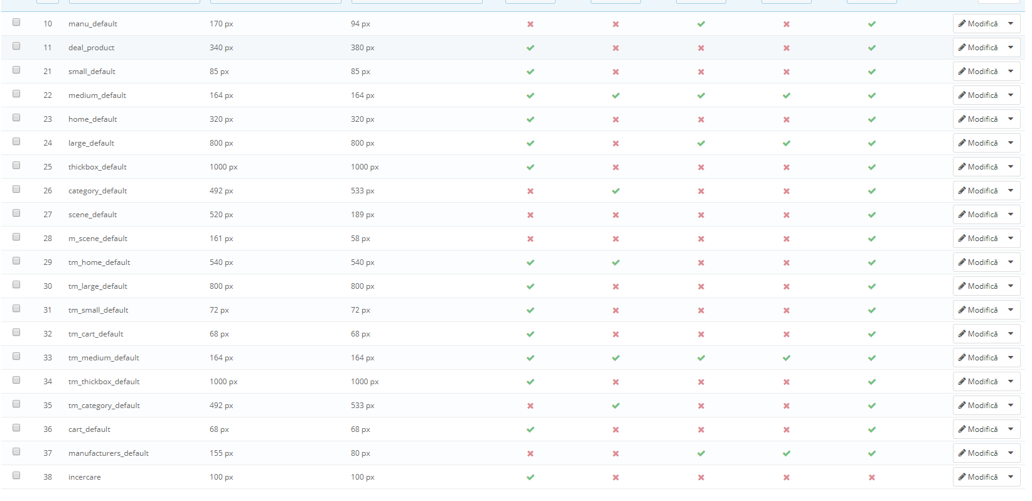Click the first-column green check for tm_large_default
The width and height of the screenshot is (1032, 501).
(530, 286)
